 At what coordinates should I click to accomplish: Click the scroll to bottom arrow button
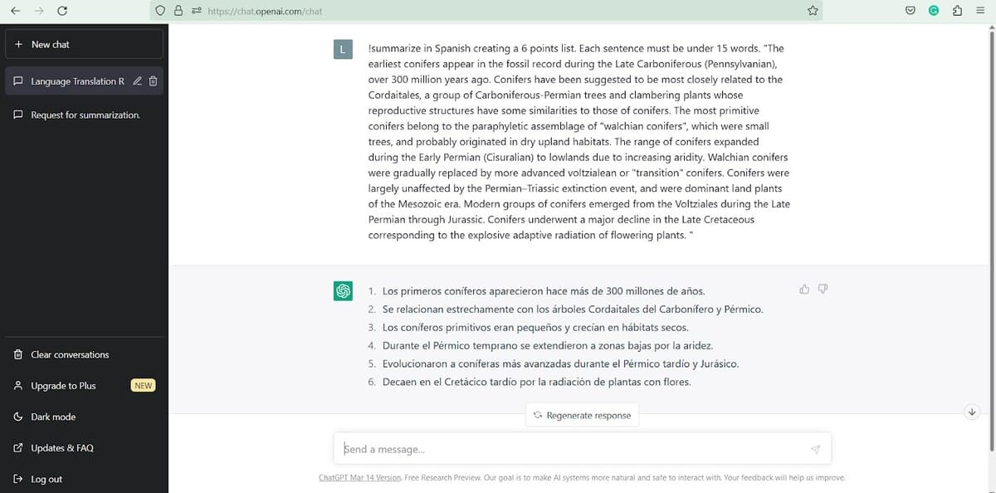pos(972,412)
